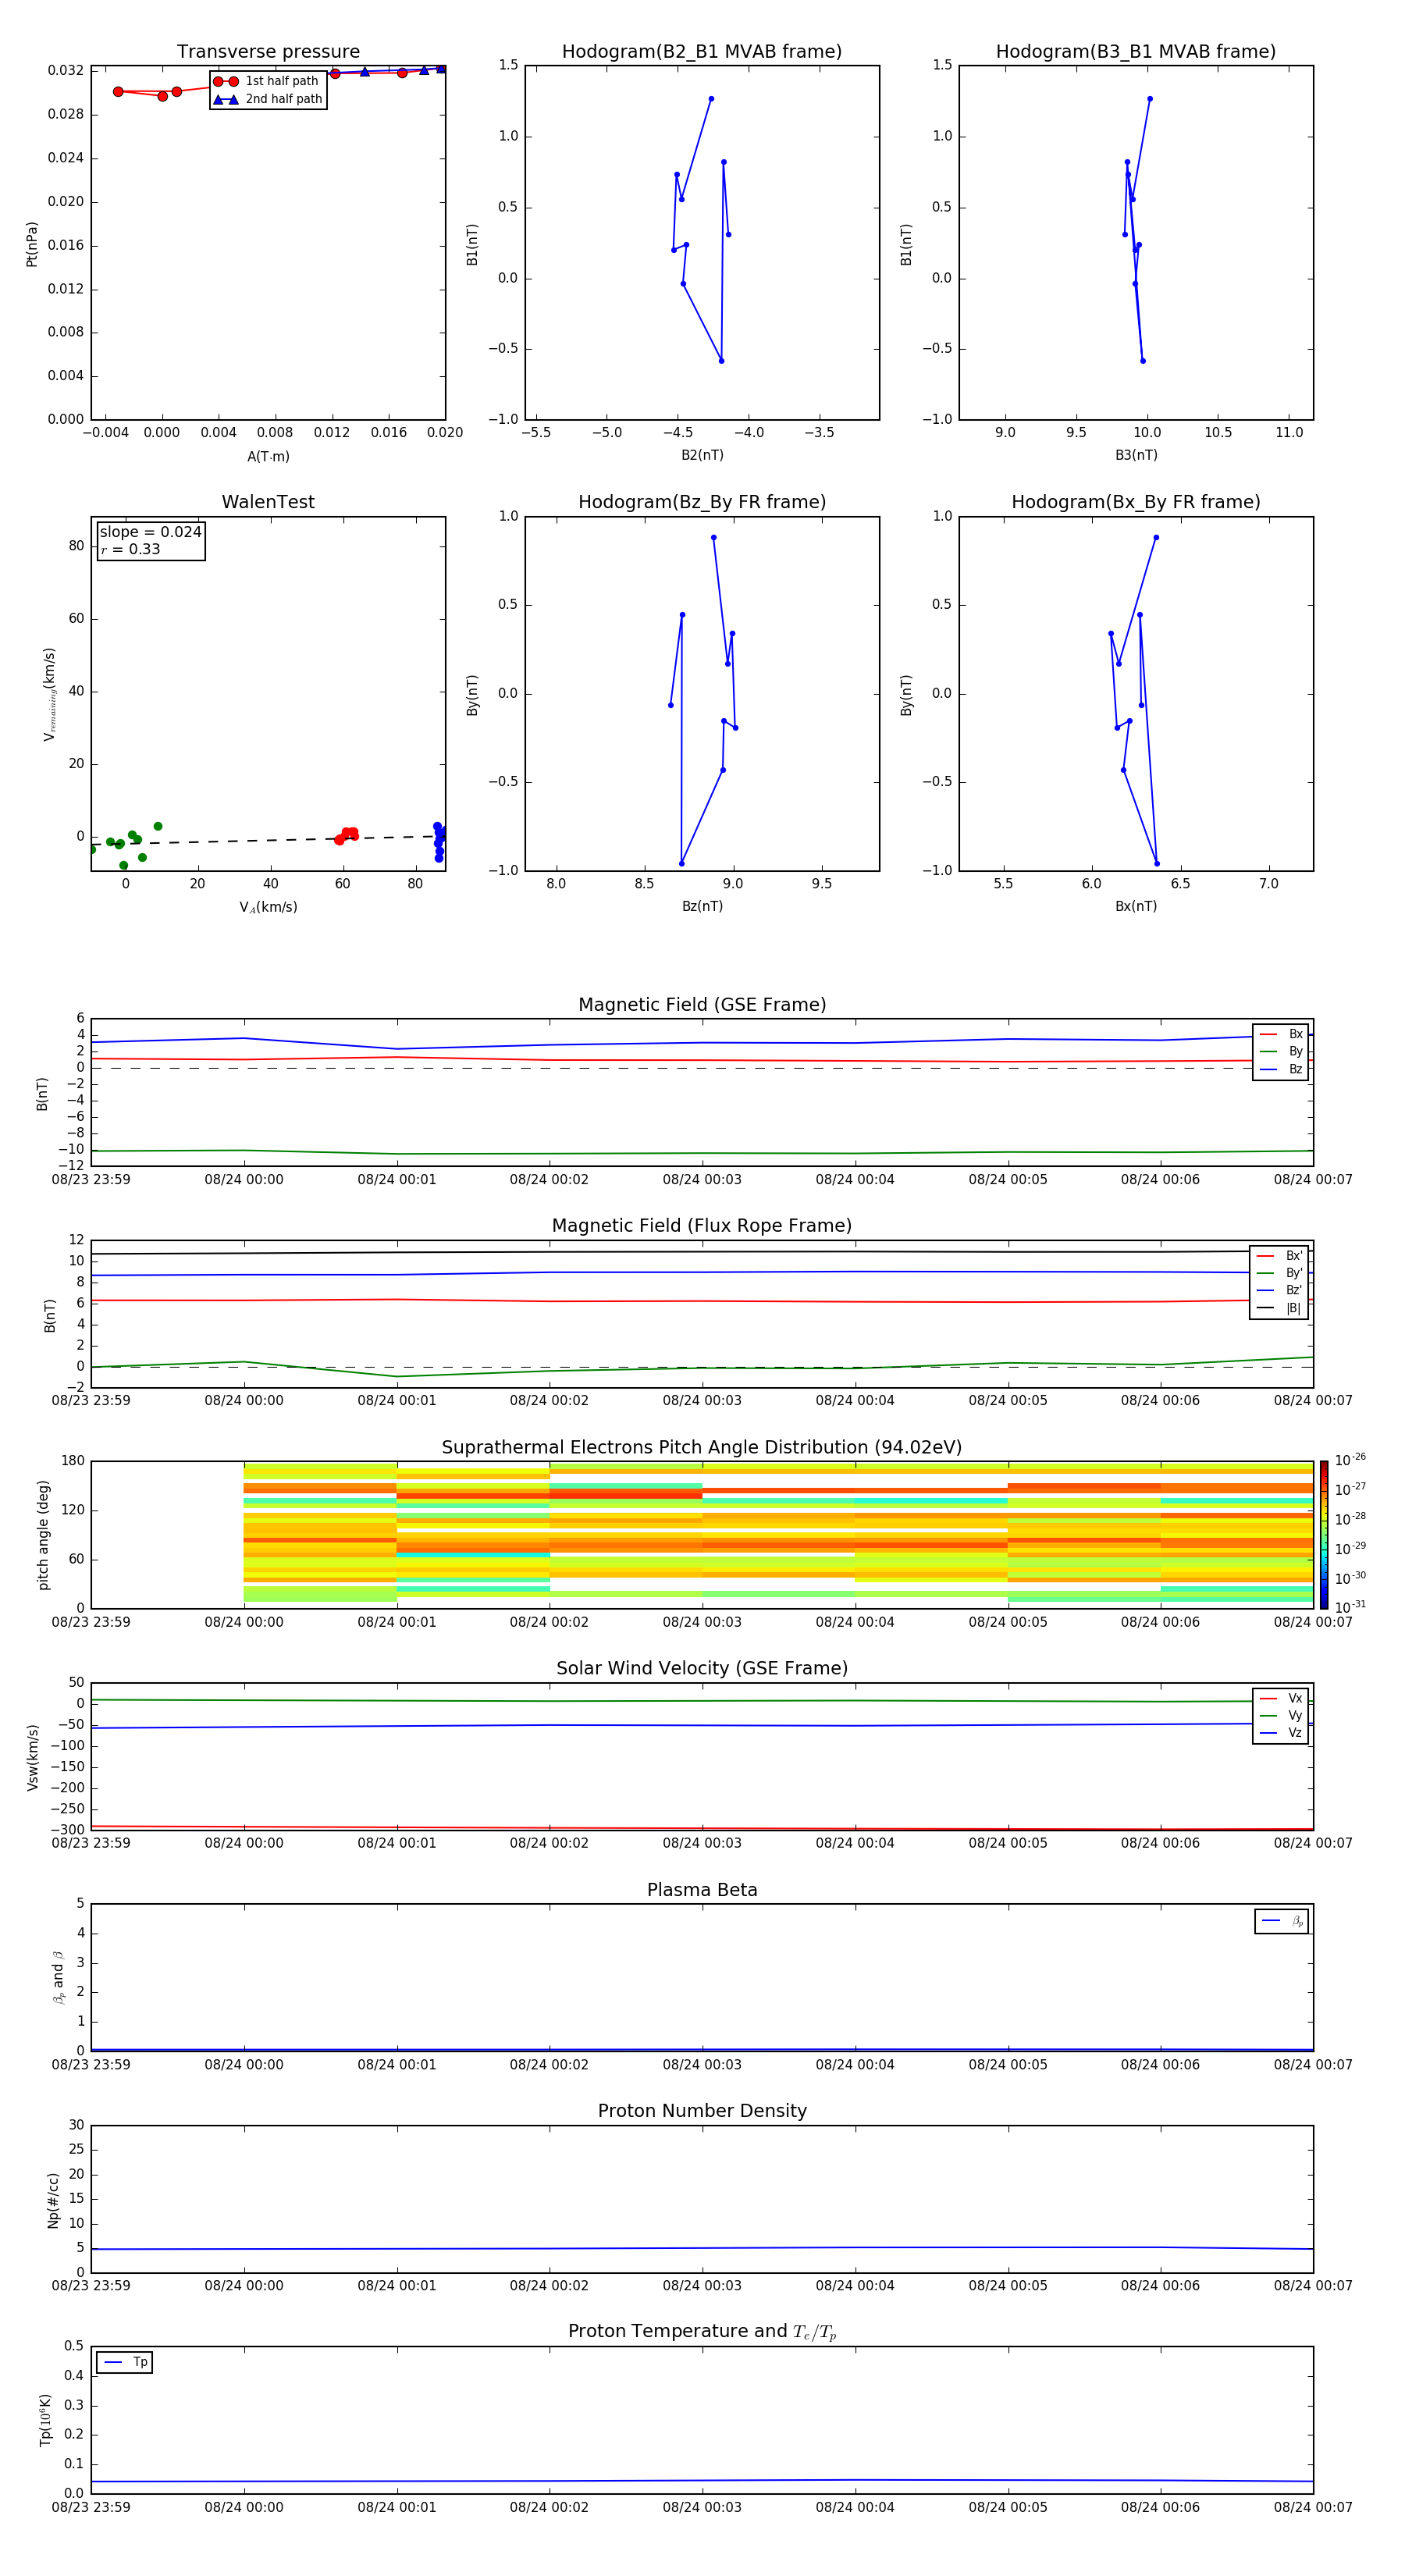Click the Suprathermal Electrons Pitch Angle Distribution title
Screen dimensions: 1405x2576
coord(702,1447)
